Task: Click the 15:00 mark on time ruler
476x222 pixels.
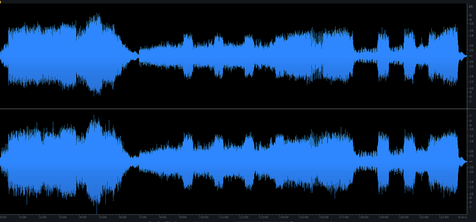Action: click(304, 217)
